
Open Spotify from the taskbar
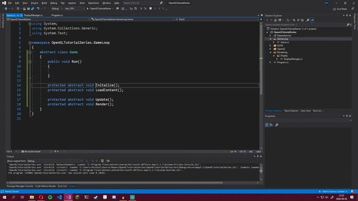coord(50,197)
